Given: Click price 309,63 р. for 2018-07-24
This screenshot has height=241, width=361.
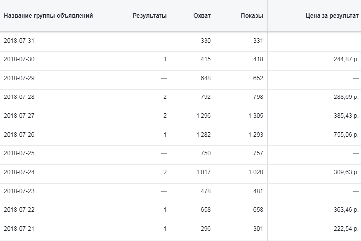Looking at the screenshot, I should (x=346, y=172).
